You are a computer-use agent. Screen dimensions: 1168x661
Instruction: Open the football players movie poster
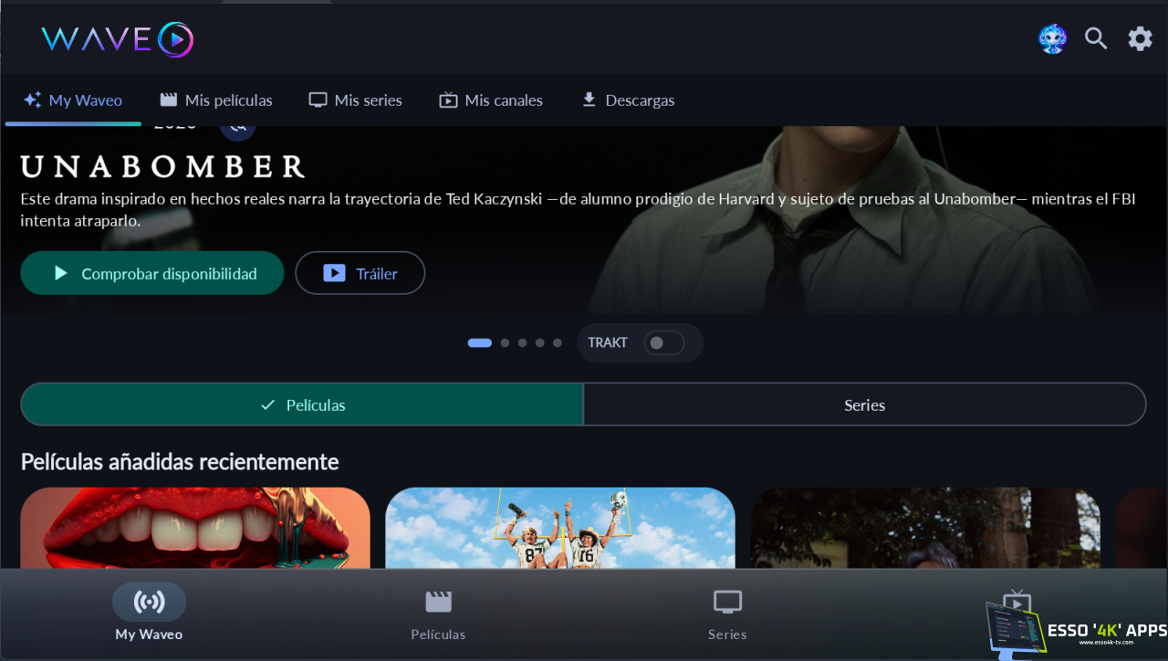pos(560,528)
